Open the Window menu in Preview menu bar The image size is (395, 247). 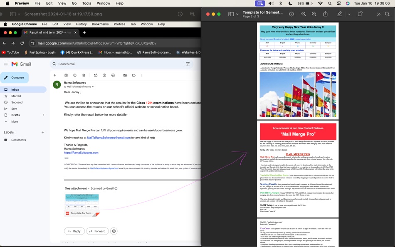pyautogui.click(x=103, y=3)
